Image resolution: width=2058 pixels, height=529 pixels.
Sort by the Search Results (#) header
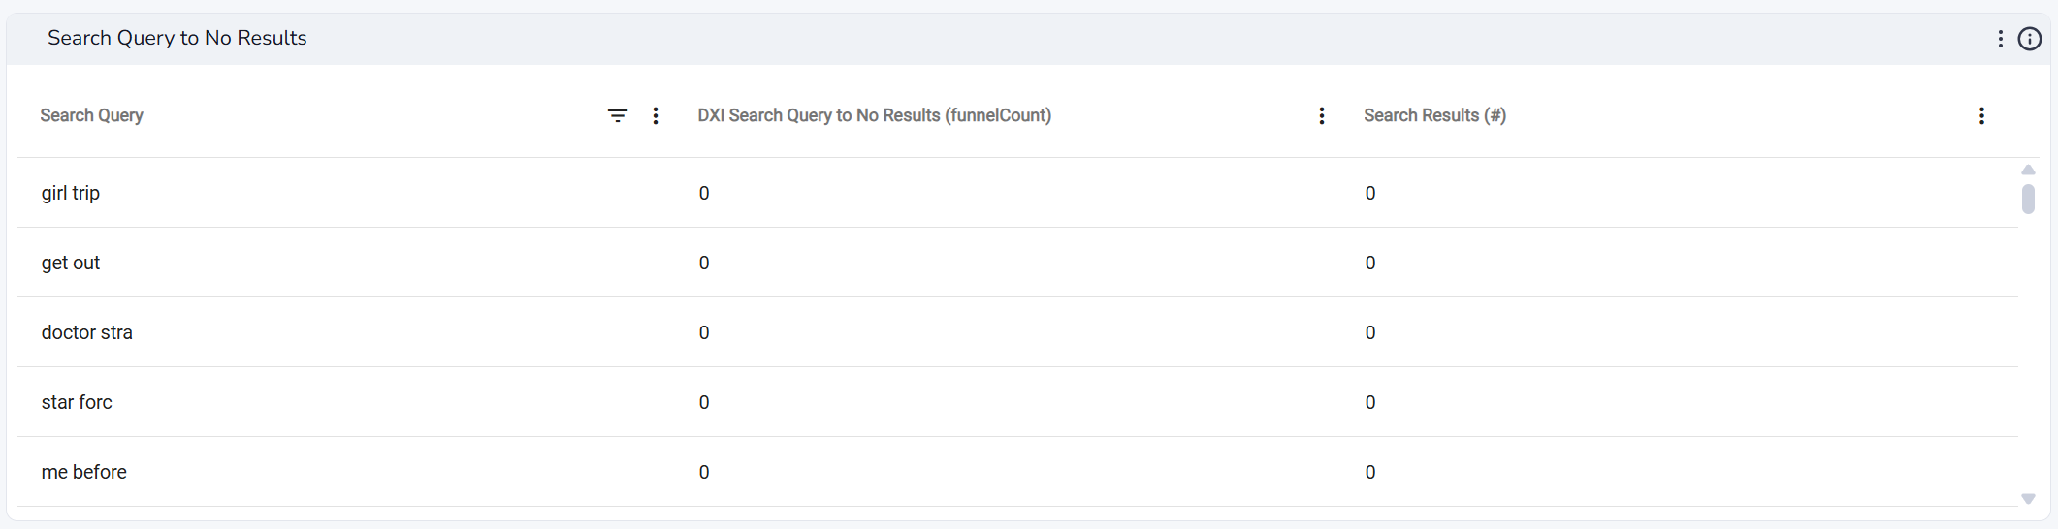point(1434,115)
